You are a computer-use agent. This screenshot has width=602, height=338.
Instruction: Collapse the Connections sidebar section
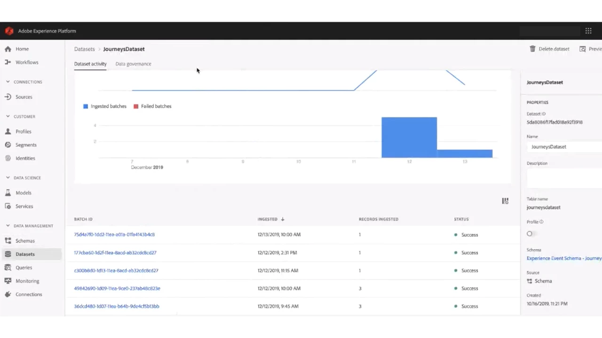[8, 82]
